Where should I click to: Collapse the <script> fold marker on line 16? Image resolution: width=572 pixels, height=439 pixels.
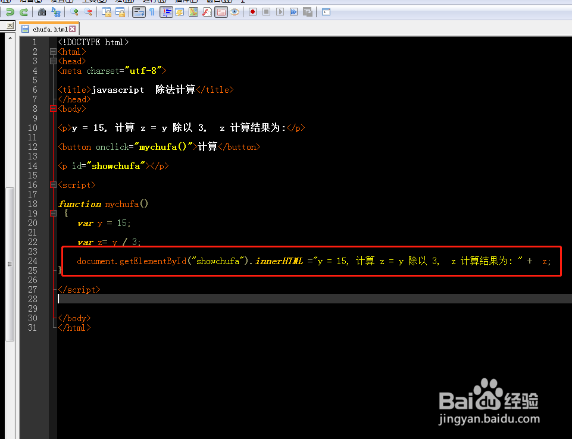coord(53,185)
